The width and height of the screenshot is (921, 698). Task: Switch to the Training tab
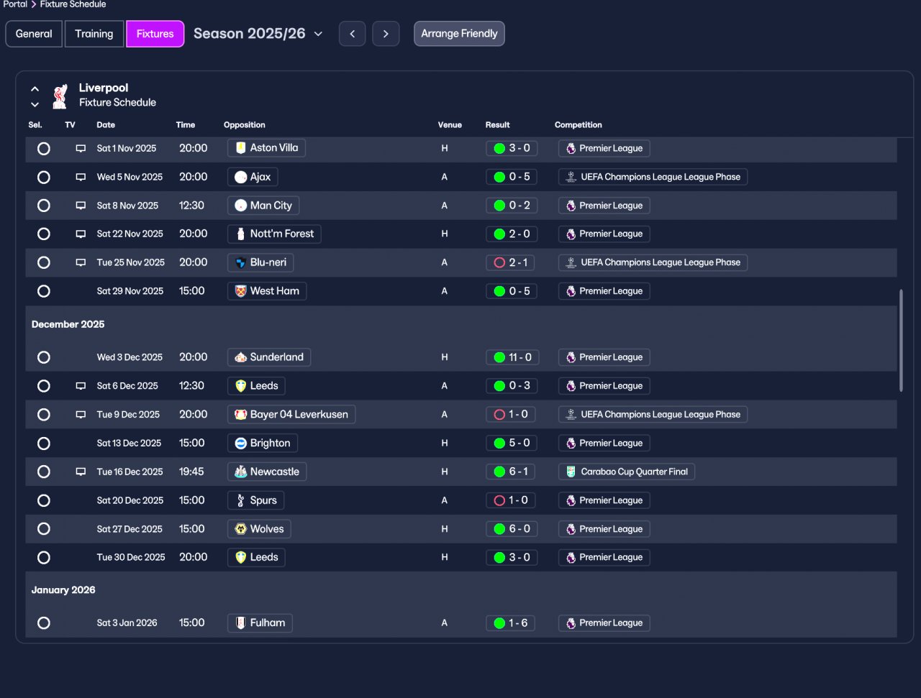[x=94, y=34]
